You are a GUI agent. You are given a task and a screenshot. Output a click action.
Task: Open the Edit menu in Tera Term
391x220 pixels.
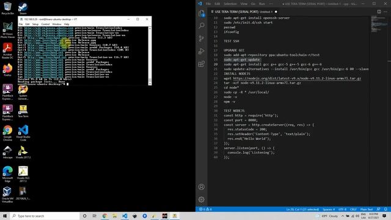(x=27, y=24)
